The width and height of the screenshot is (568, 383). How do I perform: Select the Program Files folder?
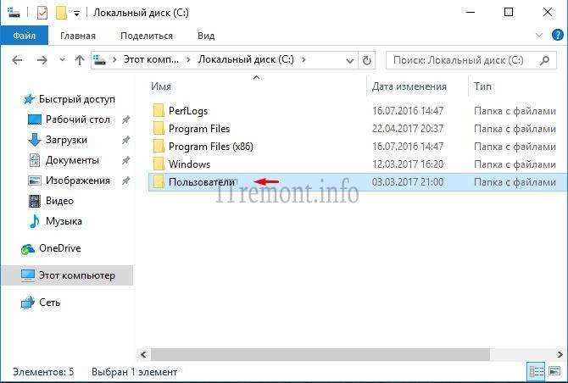[x=199, y=129]
